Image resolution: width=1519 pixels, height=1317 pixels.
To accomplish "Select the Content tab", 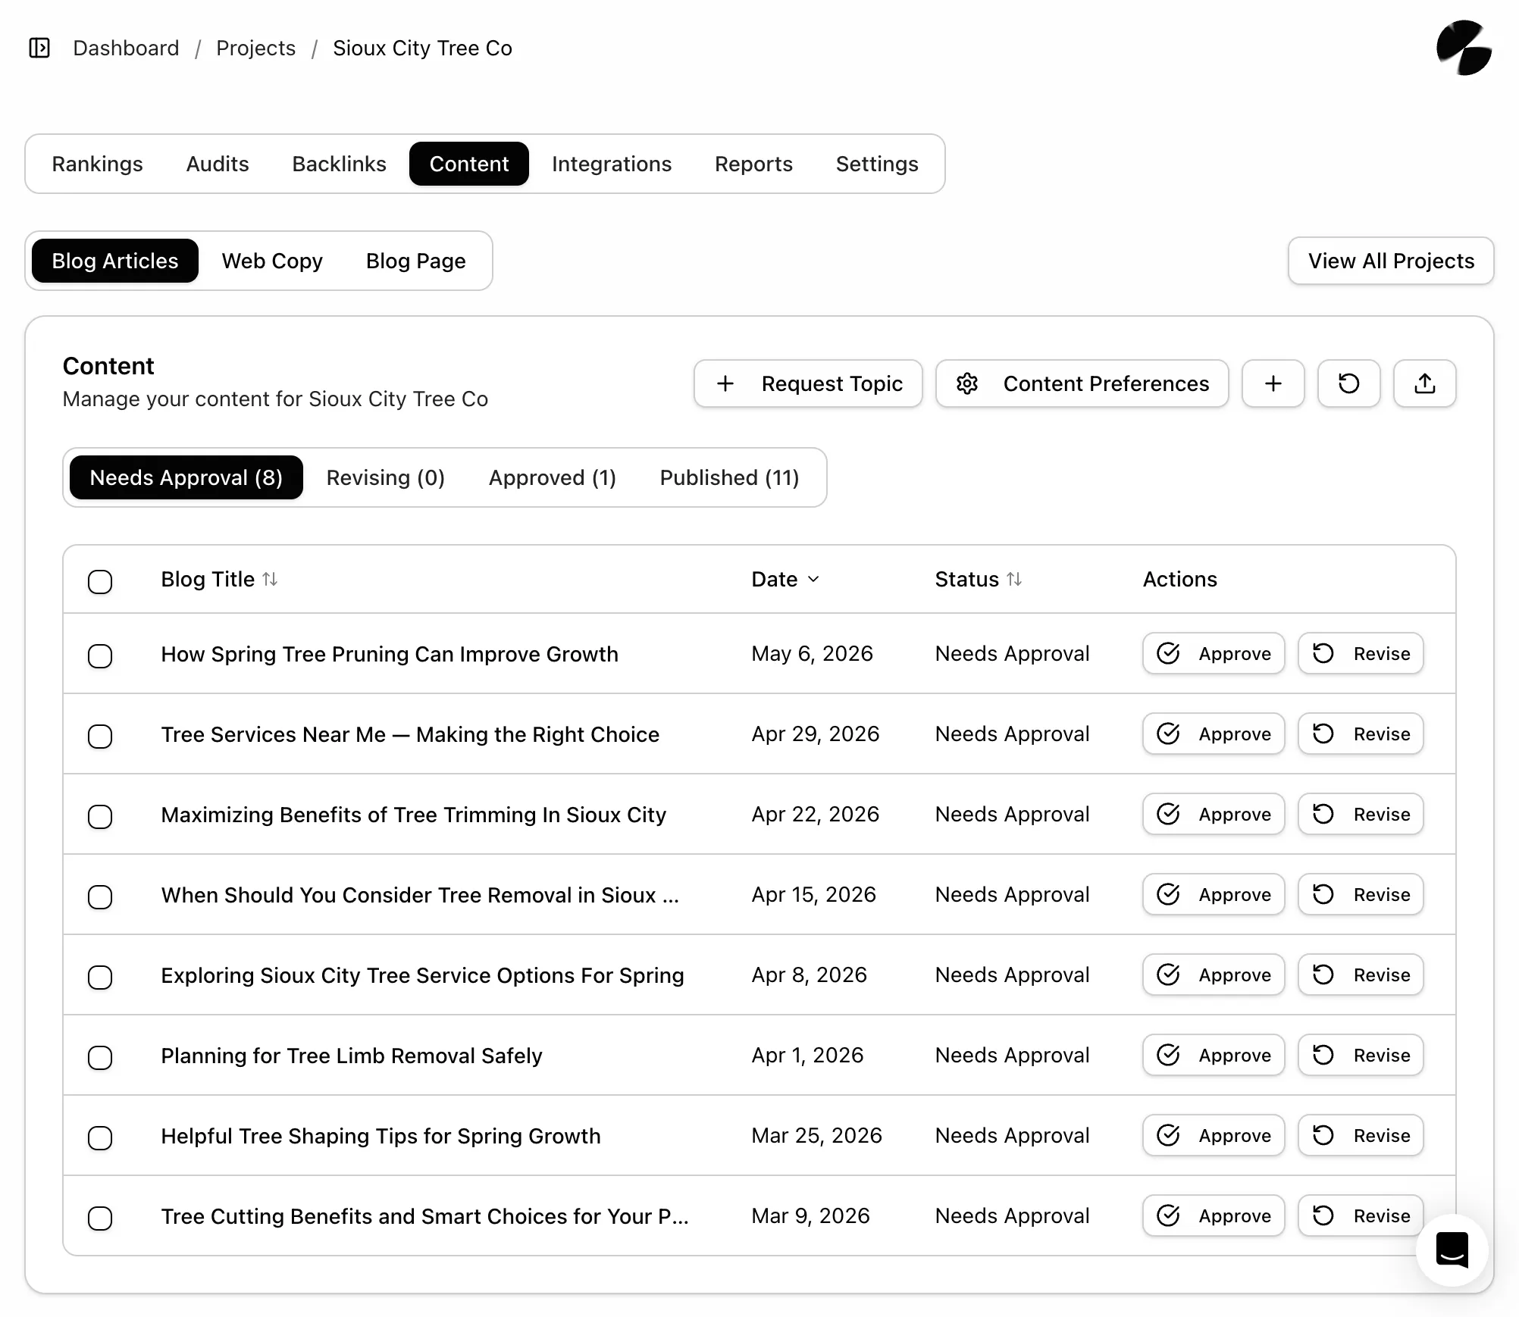I will tap(468, 164).
